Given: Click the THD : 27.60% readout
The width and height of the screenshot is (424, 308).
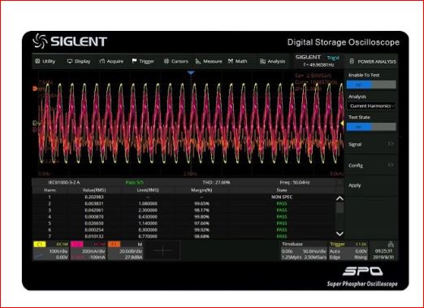Looking at the screenshot, I should 216,182.
